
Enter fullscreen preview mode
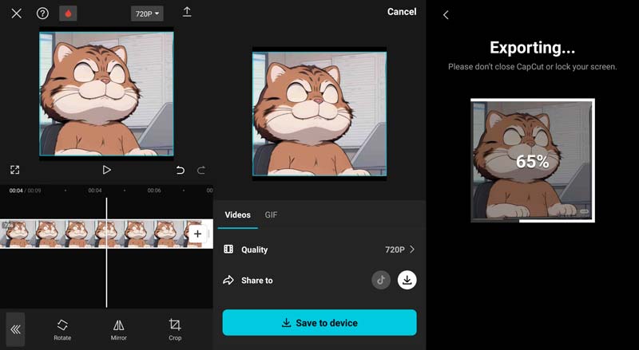[14, 170]
